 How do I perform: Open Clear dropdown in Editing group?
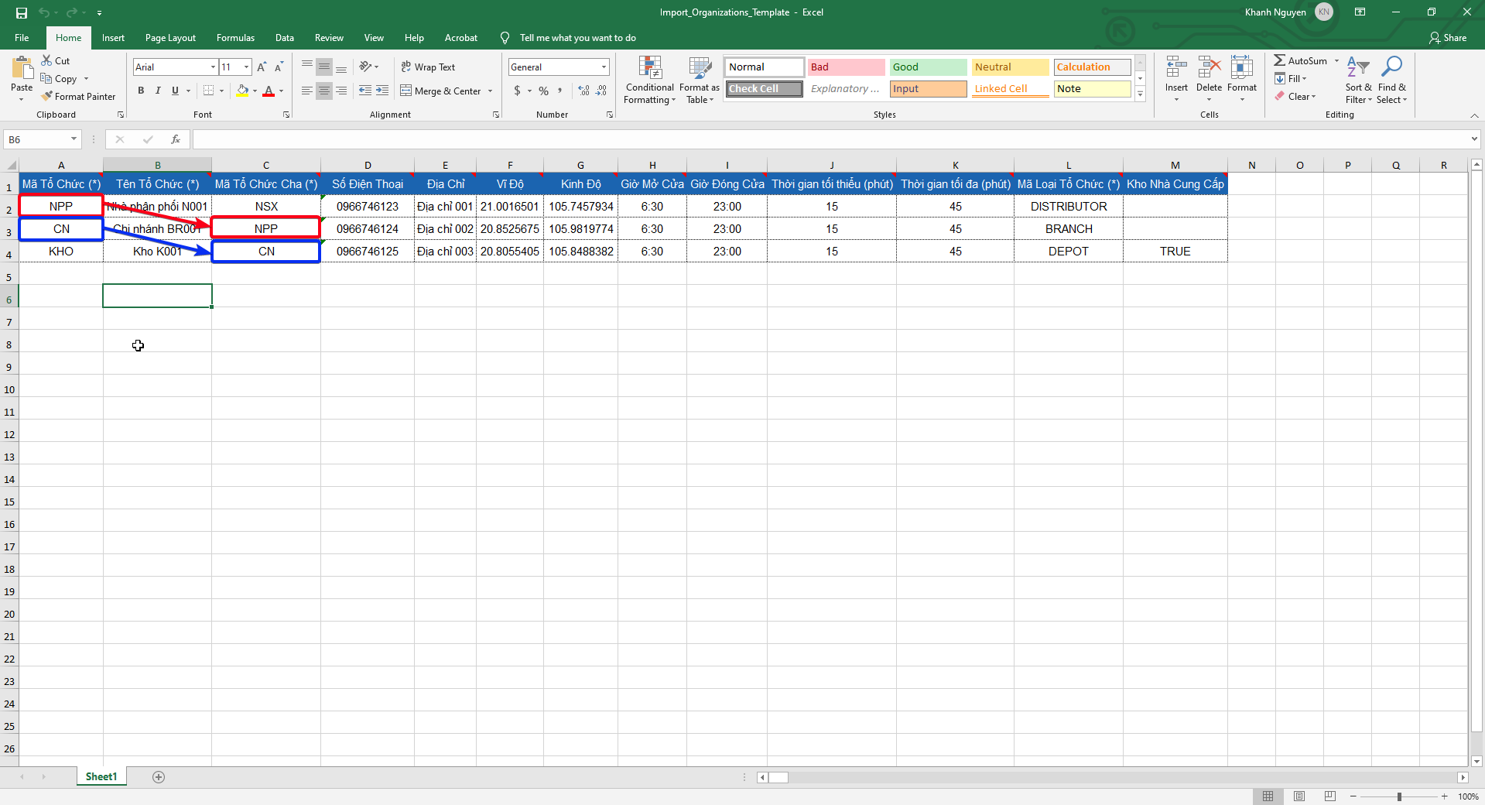(x=1295, y=96)
